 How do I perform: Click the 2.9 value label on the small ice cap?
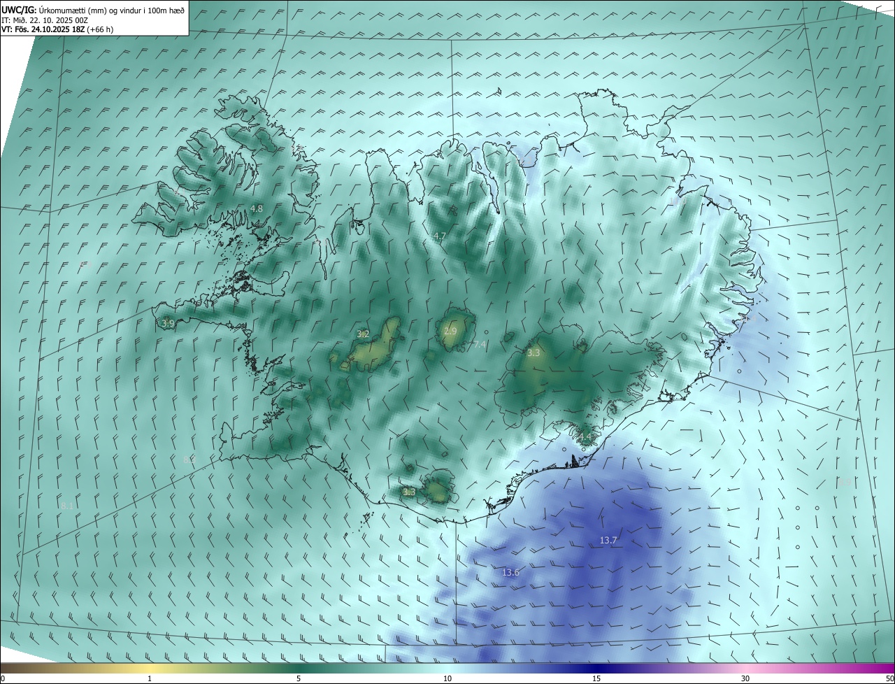point(450,331)
